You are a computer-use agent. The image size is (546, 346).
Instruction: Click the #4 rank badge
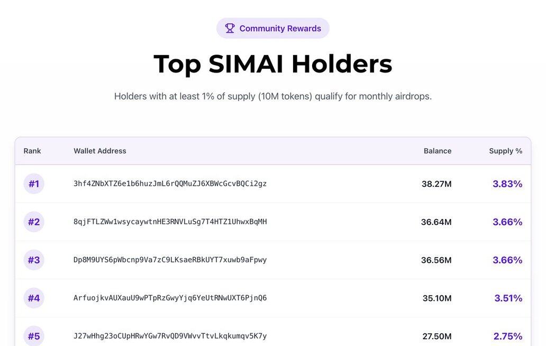[34, 298]
